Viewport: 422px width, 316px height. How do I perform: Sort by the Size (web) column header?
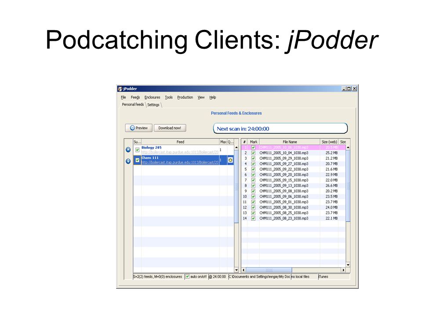329,142
